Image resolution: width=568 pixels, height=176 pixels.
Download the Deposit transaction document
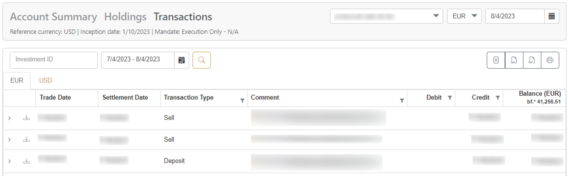[27, 161]
